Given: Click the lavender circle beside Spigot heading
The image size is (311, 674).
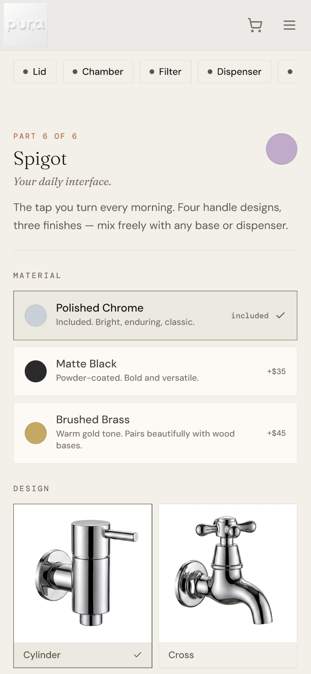Looking at the screenshot, I should coord(282,149).
